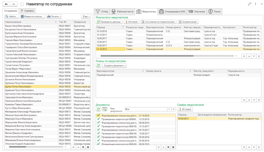Jump to end of employee list
Screen dimensions: 264x152
click(x=88, y=147)
